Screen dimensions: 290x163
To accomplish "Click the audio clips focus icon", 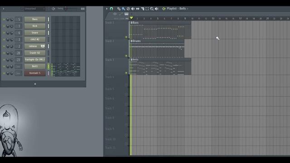I will (115, 14).
